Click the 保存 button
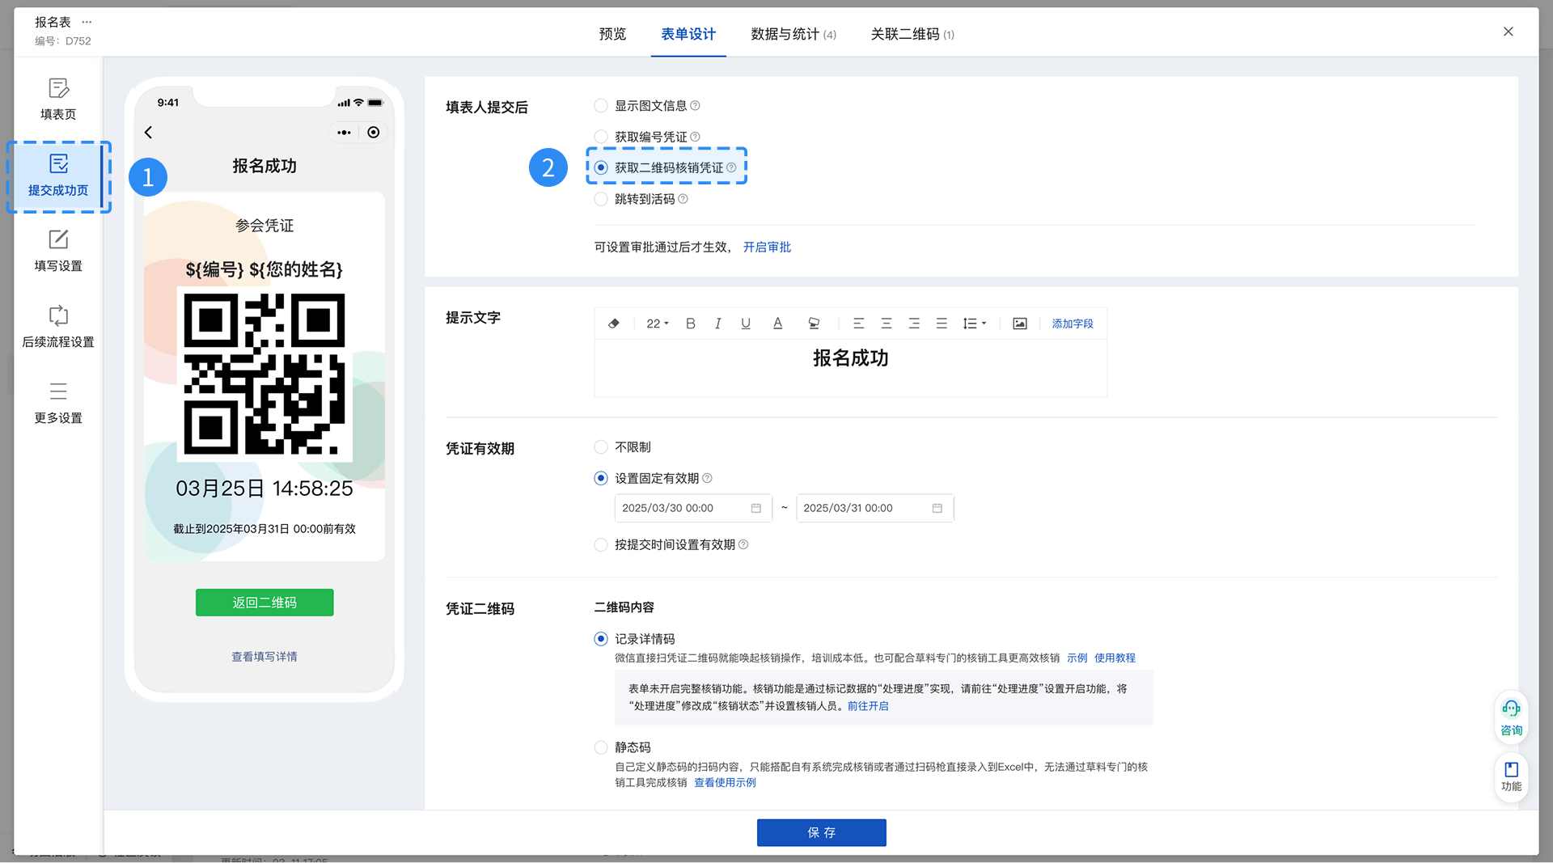The width and height of the screenshot is (1553, 863). click(821, 832)
